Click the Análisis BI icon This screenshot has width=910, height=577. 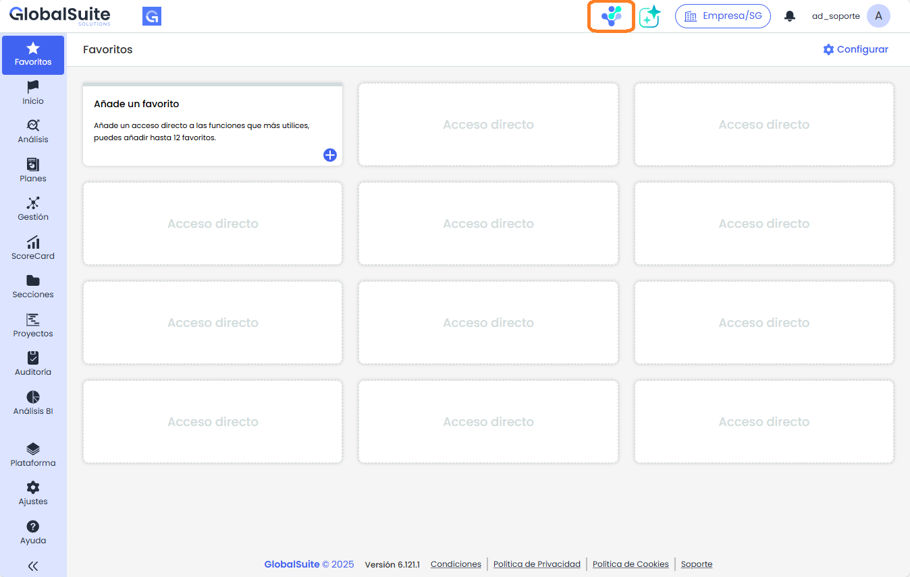(x=32, y=399)
